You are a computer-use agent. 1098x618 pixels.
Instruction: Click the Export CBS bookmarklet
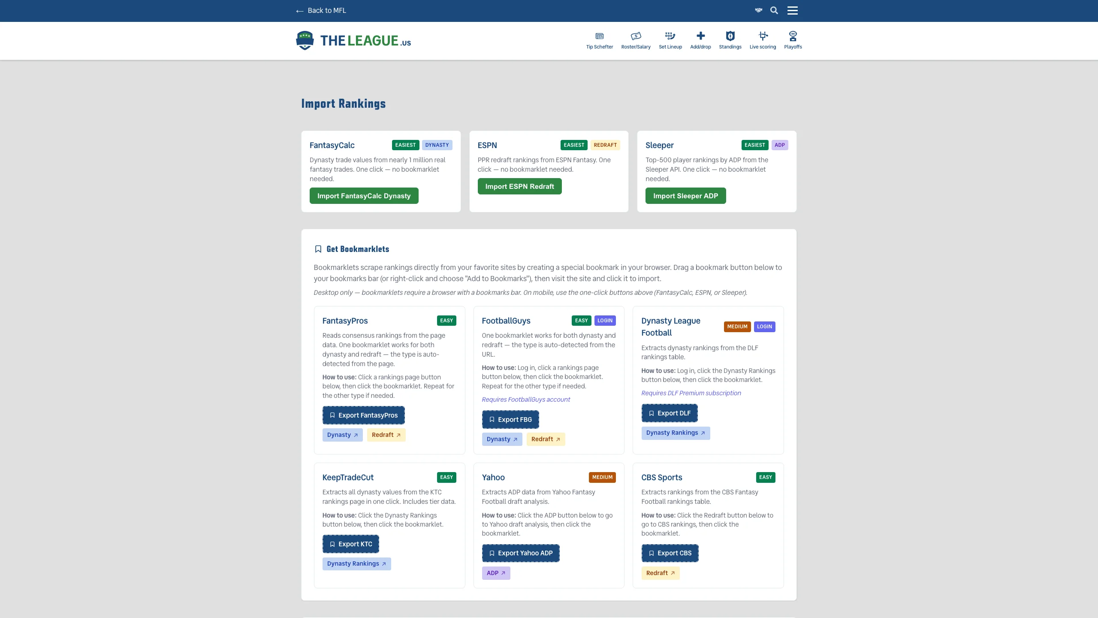point(670,553)
